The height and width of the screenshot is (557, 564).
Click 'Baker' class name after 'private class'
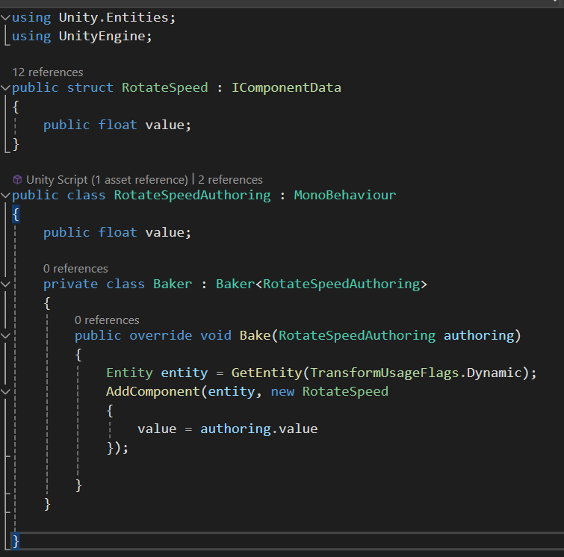tap(173, 284)
